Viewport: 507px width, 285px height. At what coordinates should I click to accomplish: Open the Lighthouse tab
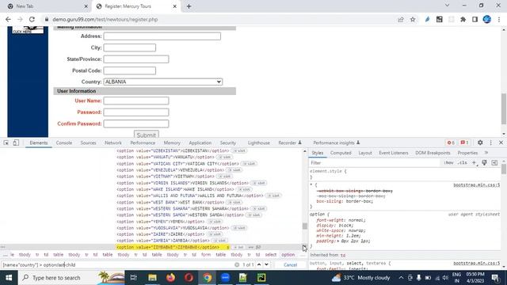click(259, 142)
